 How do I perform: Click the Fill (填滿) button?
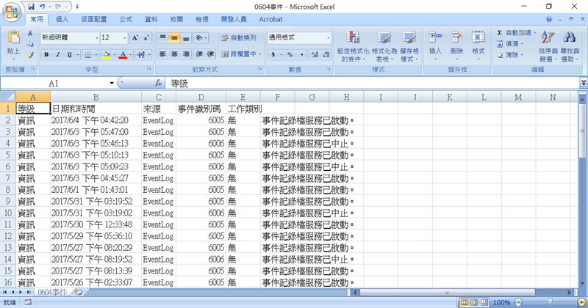click(x=509, y=44)
